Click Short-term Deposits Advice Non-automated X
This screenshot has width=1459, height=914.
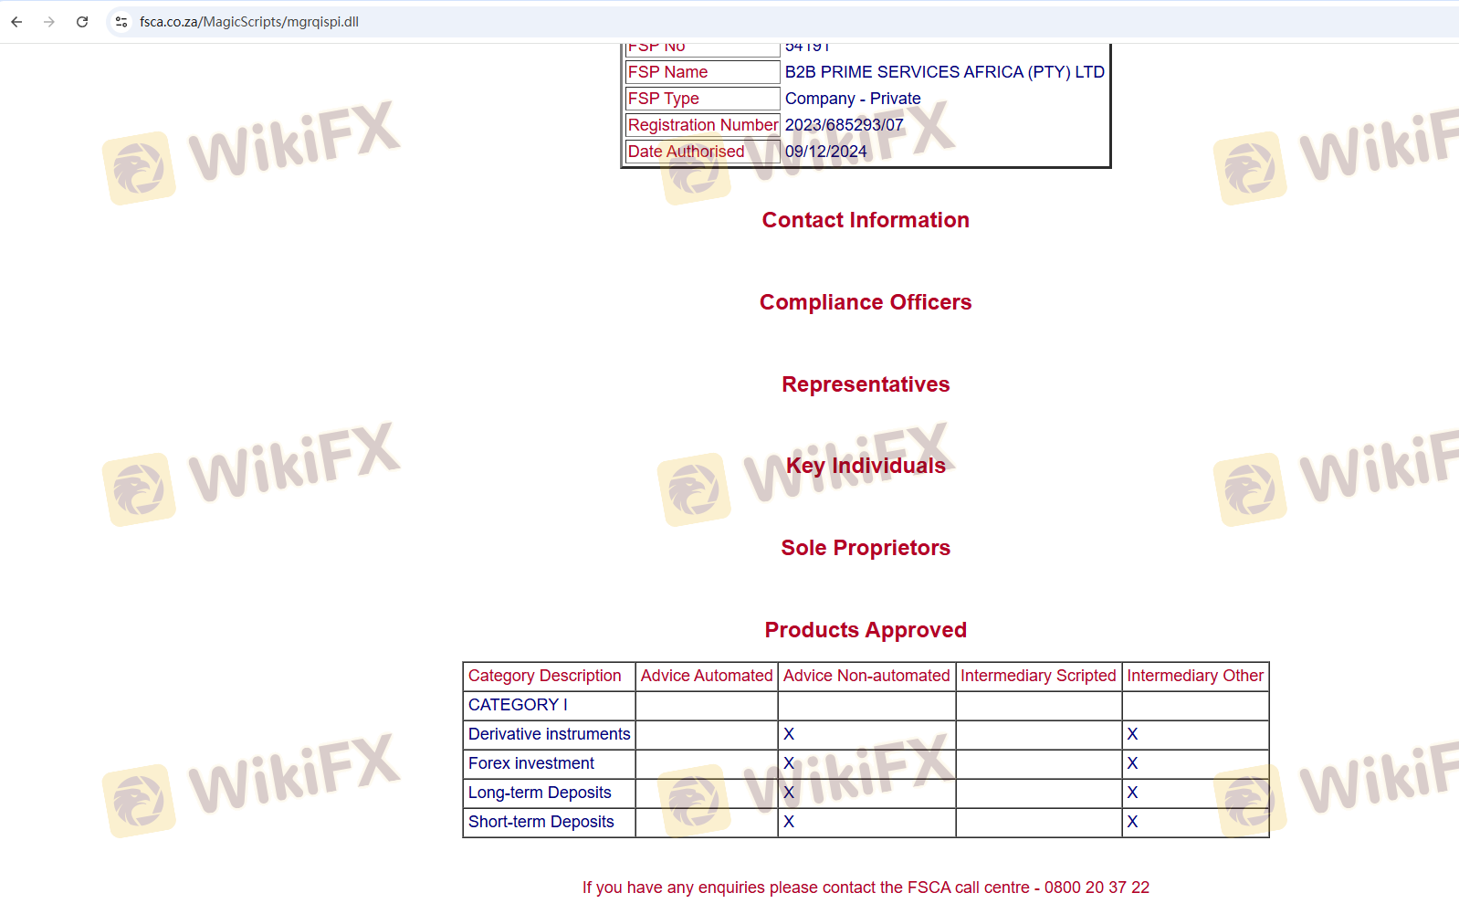(789, 822)
